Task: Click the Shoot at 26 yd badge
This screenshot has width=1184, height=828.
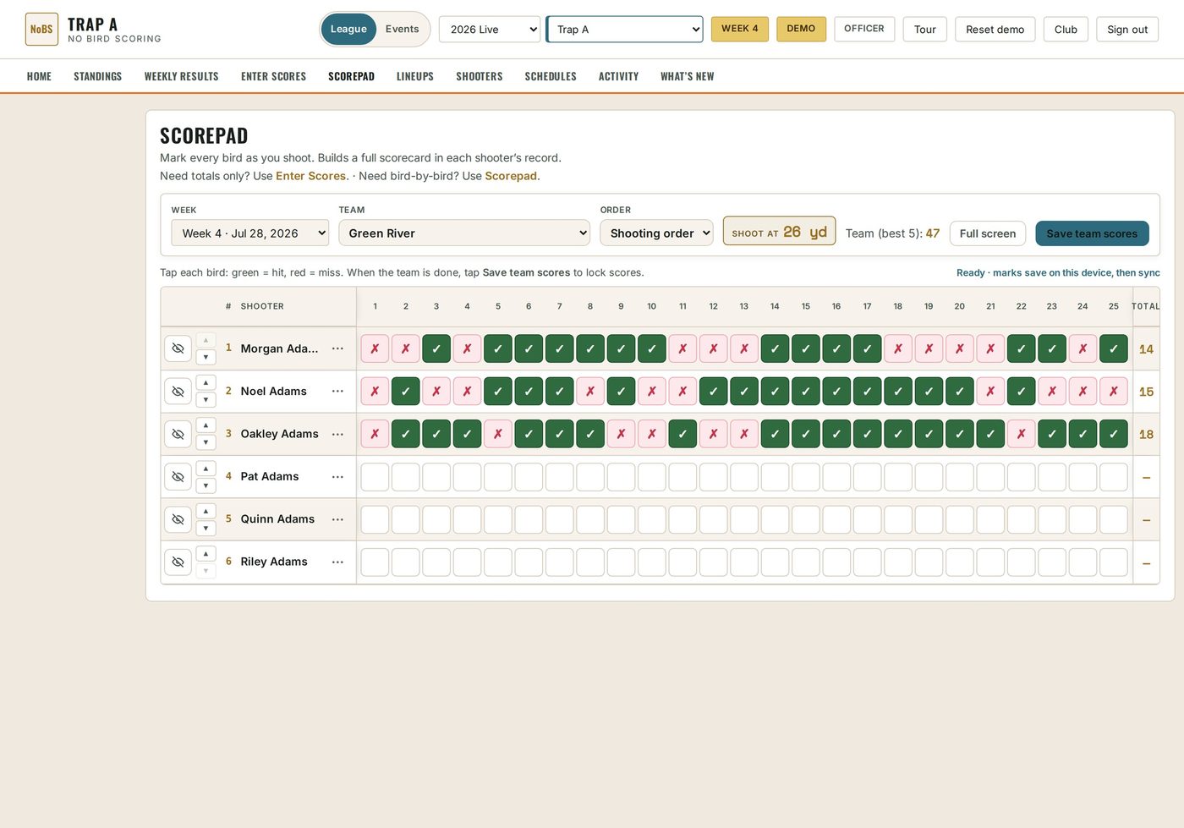Action: [779, 232]
